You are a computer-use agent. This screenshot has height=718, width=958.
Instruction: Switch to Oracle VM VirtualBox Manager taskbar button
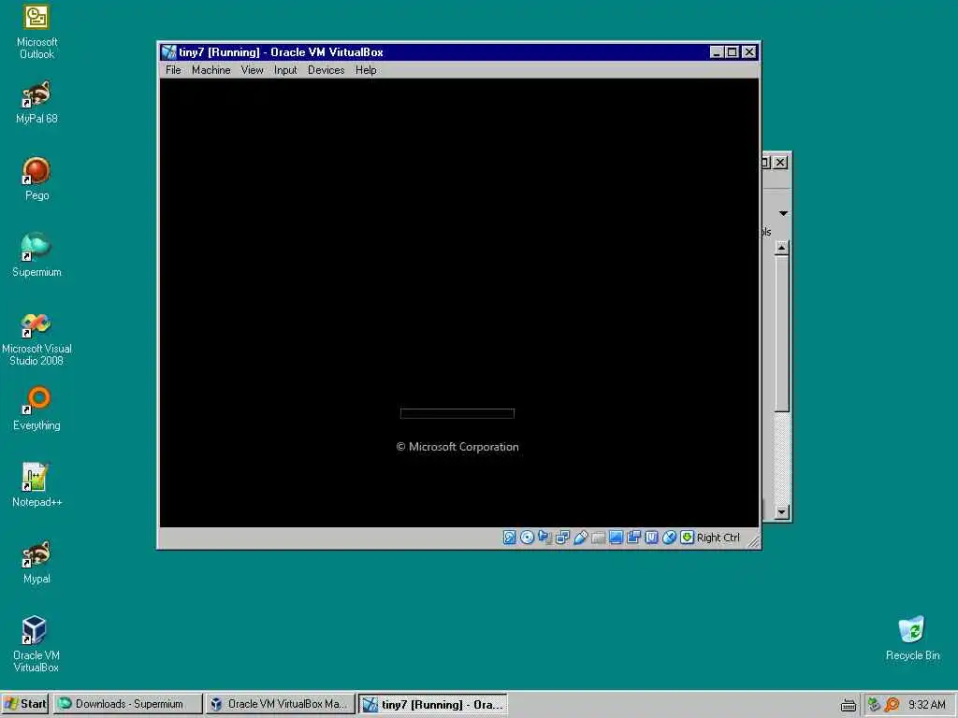(280, 704)
